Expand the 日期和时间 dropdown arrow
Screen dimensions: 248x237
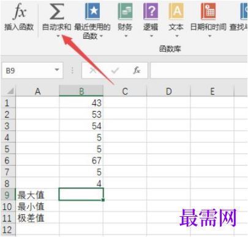coord(209,36)
